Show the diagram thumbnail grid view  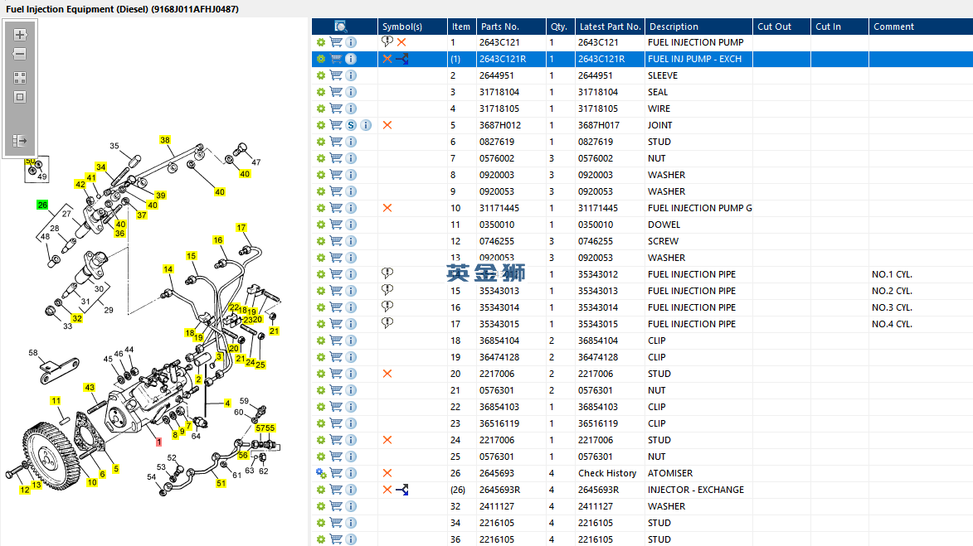[x=20, y=78]
